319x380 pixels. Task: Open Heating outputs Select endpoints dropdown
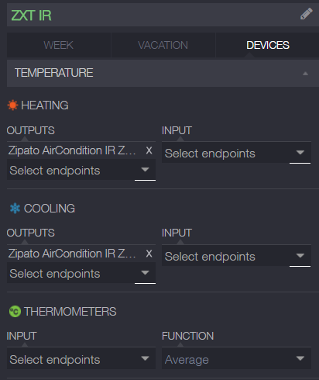pos(81,171)
